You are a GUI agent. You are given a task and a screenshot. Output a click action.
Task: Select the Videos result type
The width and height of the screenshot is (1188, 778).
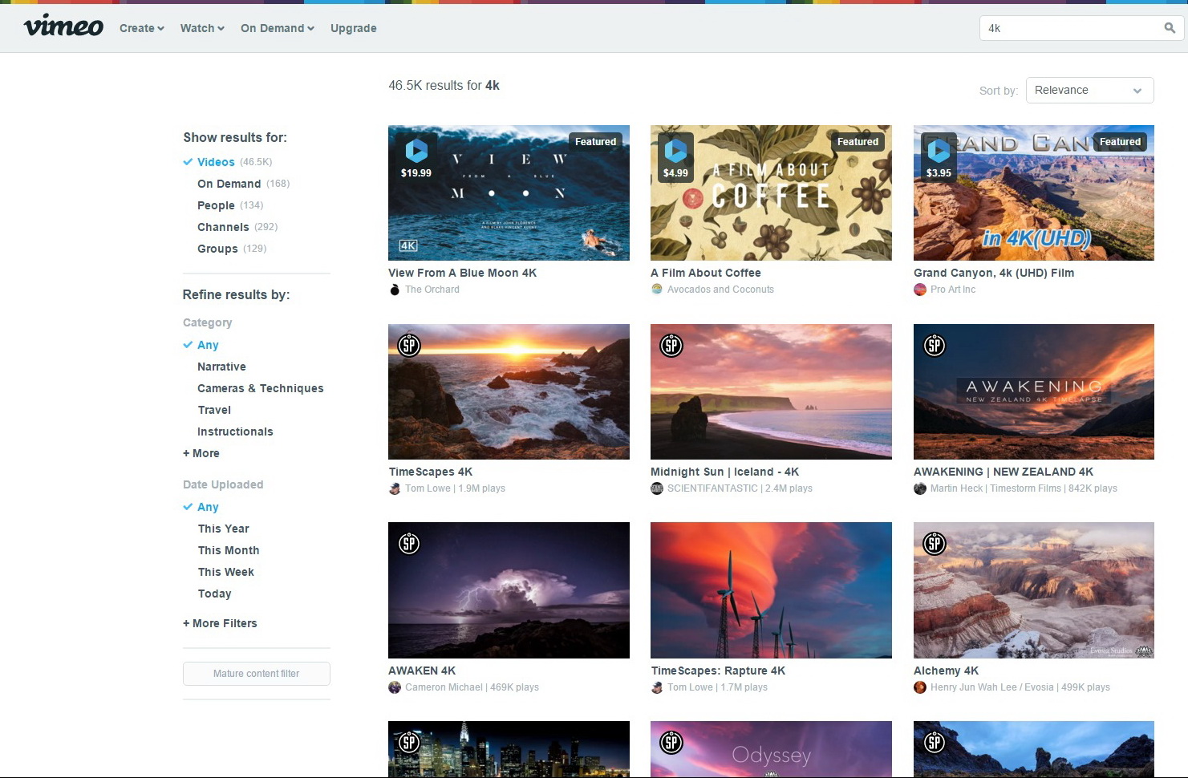(x=216, y=162)
